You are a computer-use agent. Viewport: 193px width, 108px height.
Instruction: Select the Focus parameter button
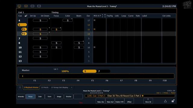[30, 97]
